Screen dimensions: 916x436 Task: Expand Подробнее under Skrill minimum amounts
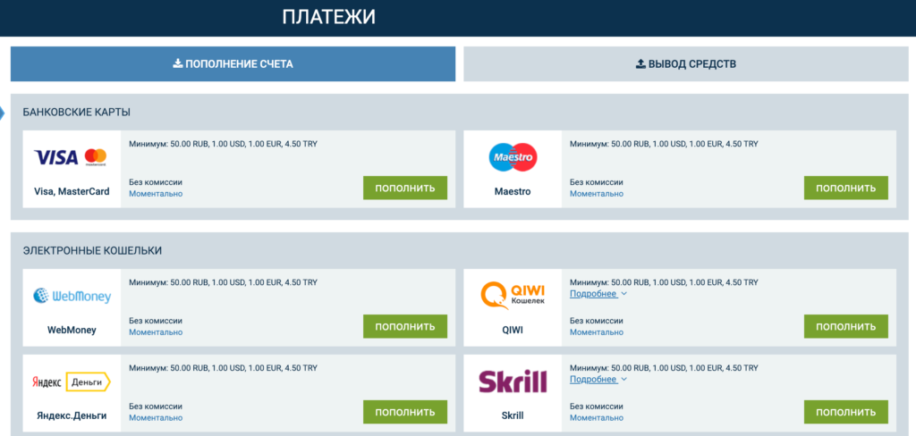click(x=598, y=379)
